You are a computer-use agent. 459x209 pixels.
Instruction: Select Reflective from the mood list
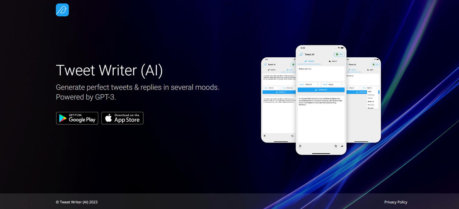coord(371,101)
